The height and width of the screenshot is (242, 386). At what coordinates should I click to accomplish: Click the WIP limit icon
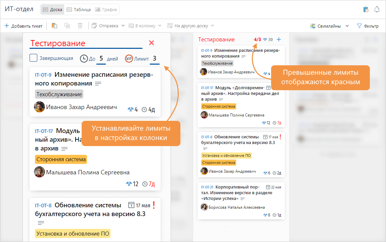(x=129, y=59)
